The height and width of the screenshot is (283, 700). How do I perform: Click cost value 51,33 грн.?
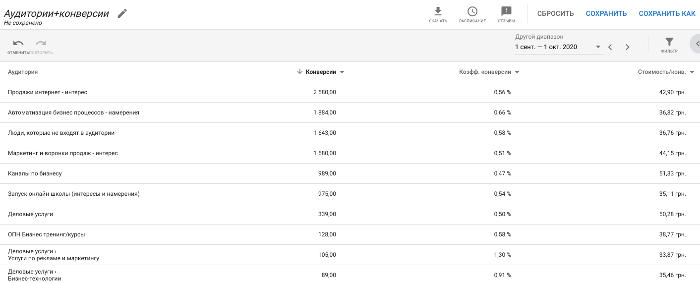[x=673, y=173]
